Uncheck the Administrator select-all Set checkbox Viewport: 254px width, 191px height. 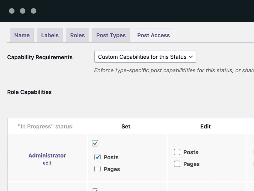click(96, 143)
